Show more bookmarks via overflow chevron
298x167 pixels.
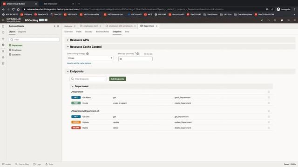(x=294, y=14)
